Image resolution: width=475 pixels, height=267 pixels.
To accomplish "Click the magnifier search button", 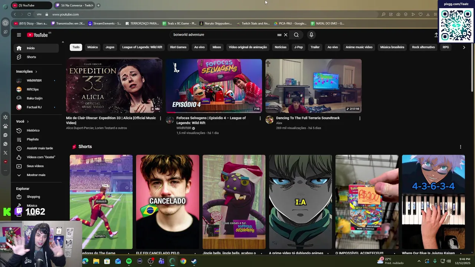I will pos(296,35).
